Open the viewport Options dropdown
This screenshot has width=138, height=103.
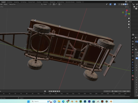(x=127, y=7)
